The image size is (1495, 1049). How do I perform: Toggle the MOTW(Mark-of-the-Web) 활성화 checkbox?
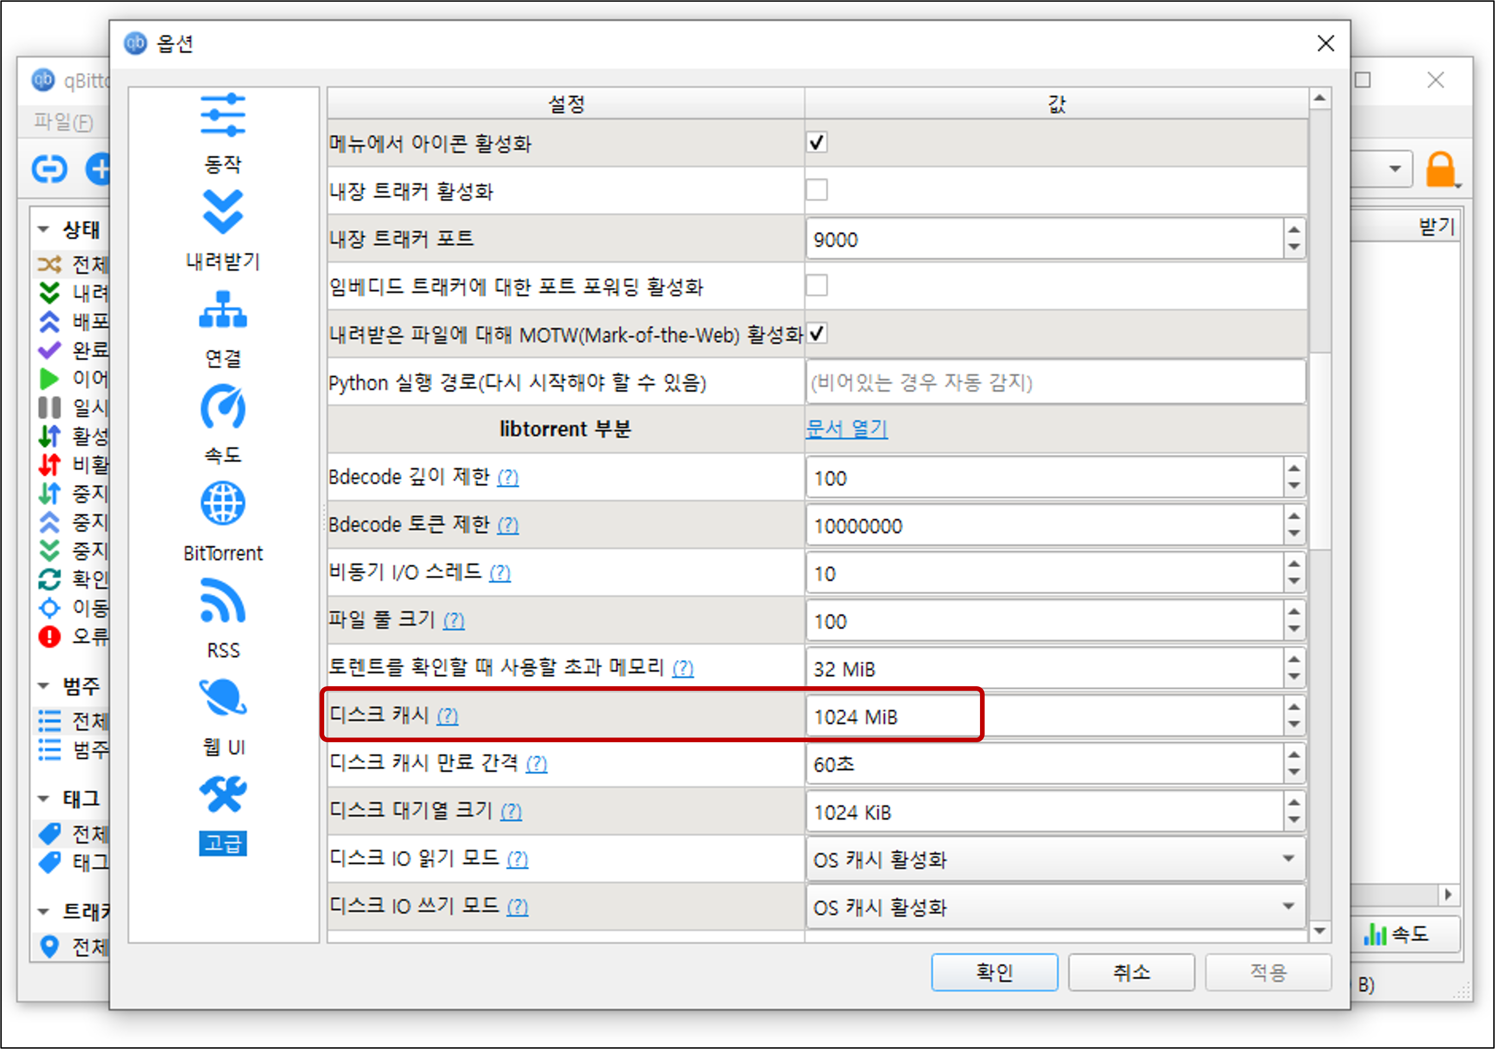817,334
